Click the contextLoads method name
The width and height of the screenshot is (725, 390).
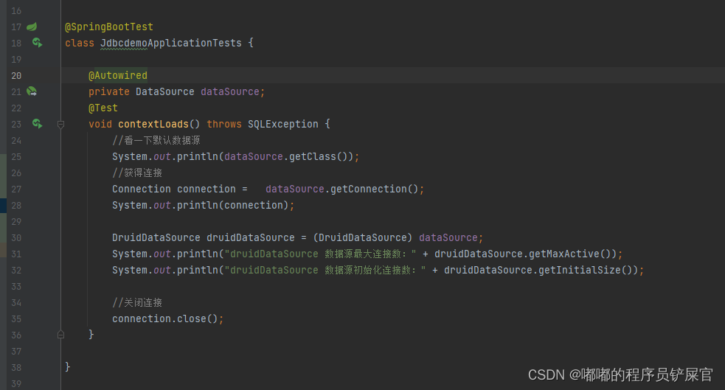153,124
